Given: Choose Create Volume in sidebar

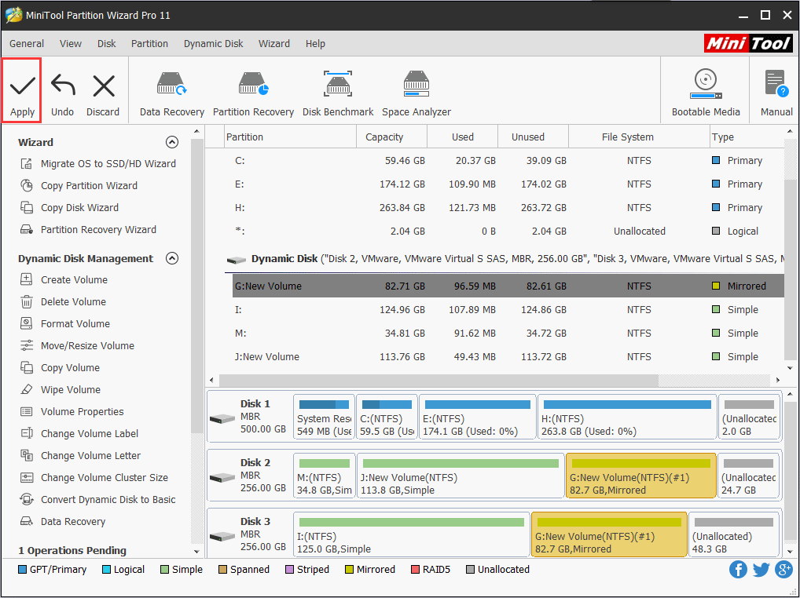Looking at the screenshot, I should (64, 279).
